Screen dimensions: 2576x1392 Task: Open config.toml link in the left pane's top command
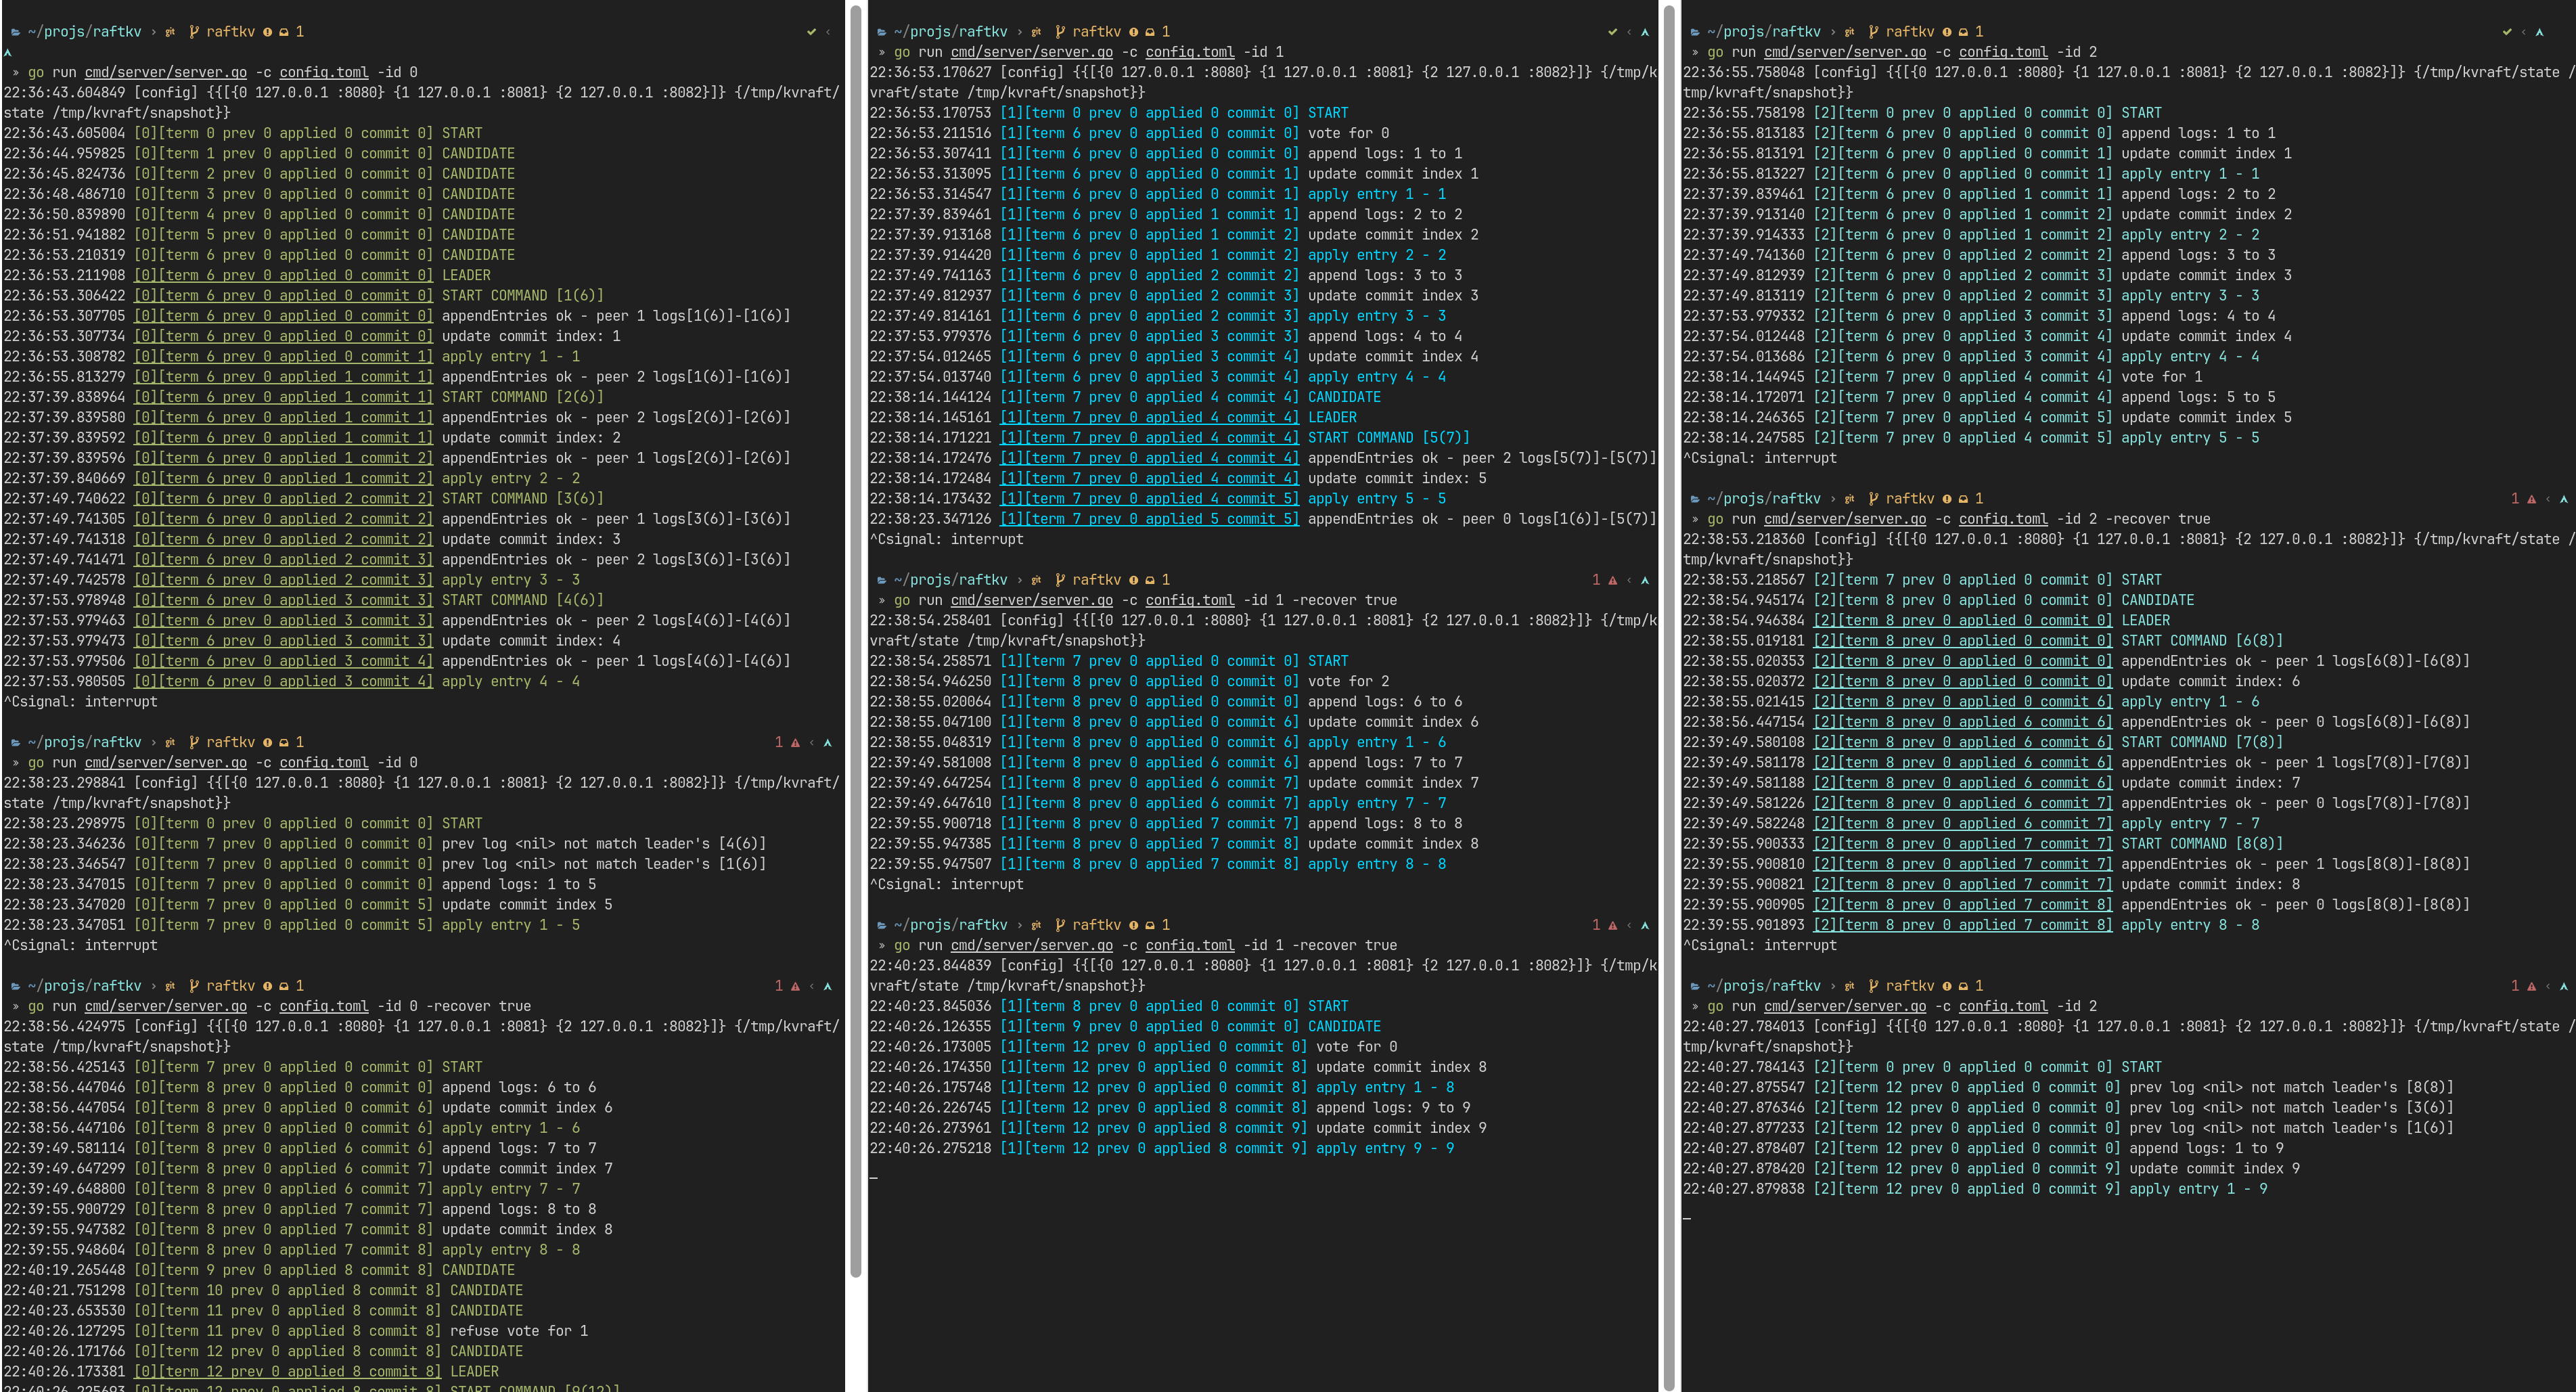pos(324,73)
